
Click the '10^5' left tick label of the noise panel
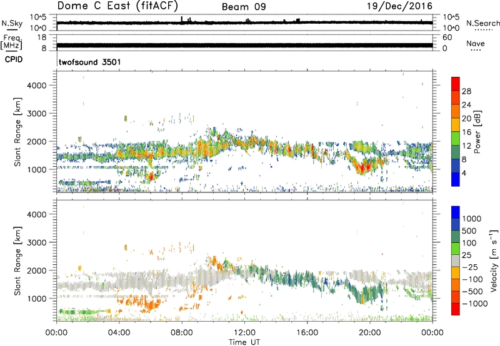click(x=38, y=17)
